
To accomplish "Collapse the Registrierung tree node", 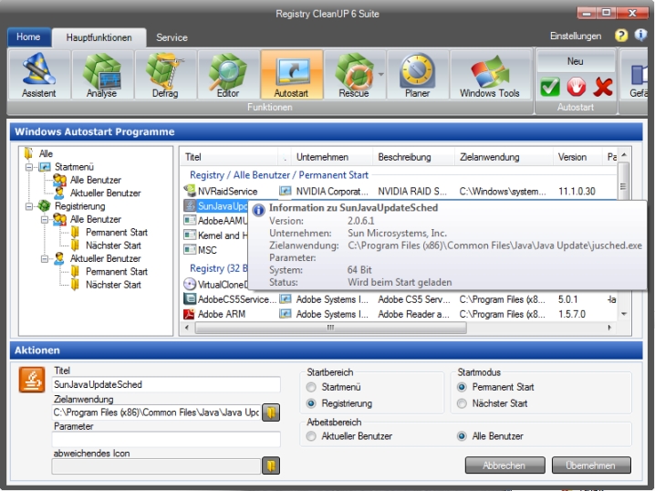I will point(29,206).
